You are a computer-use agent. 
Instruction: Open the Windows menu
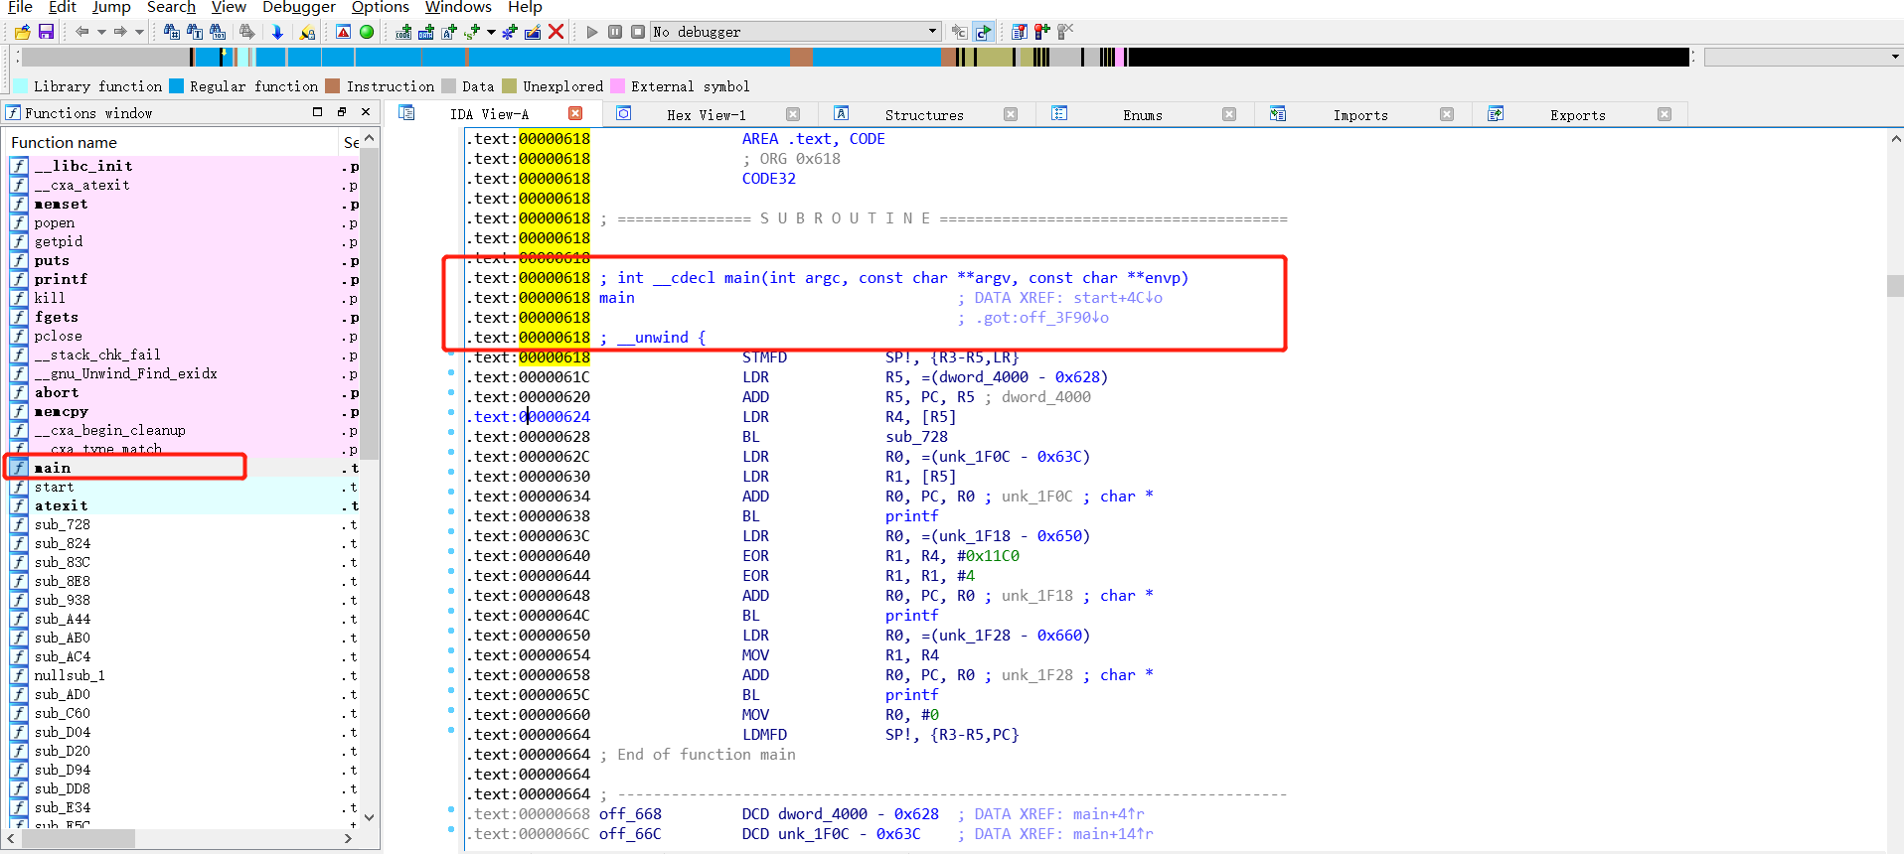458,7
